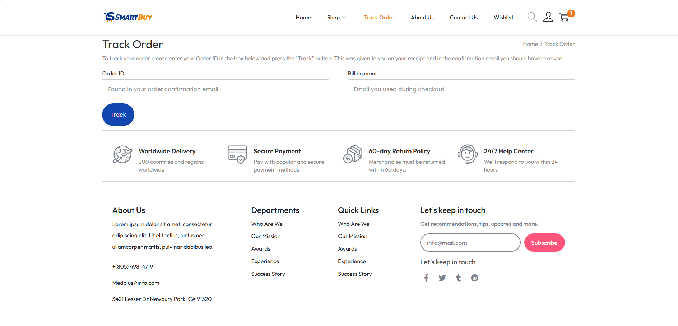Click the SmartBuy logo
The width and height of the screenshot is (678, 326).
(128, 17)
